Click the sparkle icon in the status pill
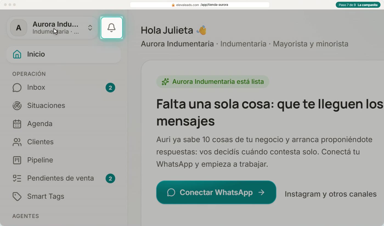Screen dimensions: 384x226 point(165,82)
